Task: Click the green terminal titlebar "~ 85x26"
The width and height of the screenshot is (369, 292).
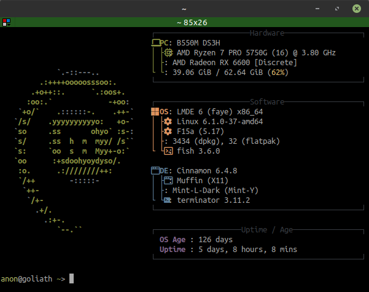Action: [x=192, y=22]
